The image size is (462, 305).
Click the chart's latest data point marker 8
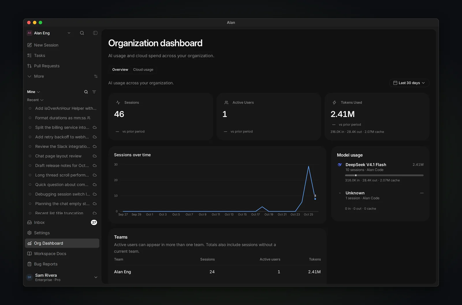tap(315, 199)
